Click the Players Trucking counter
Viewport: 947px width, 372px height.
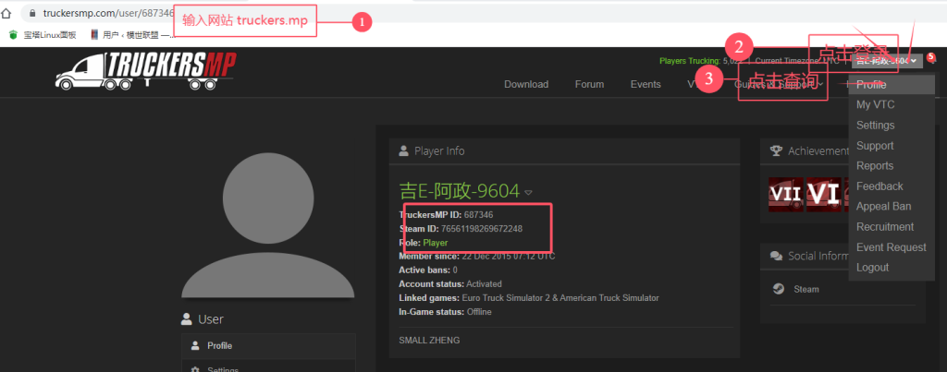click(702, 61)
